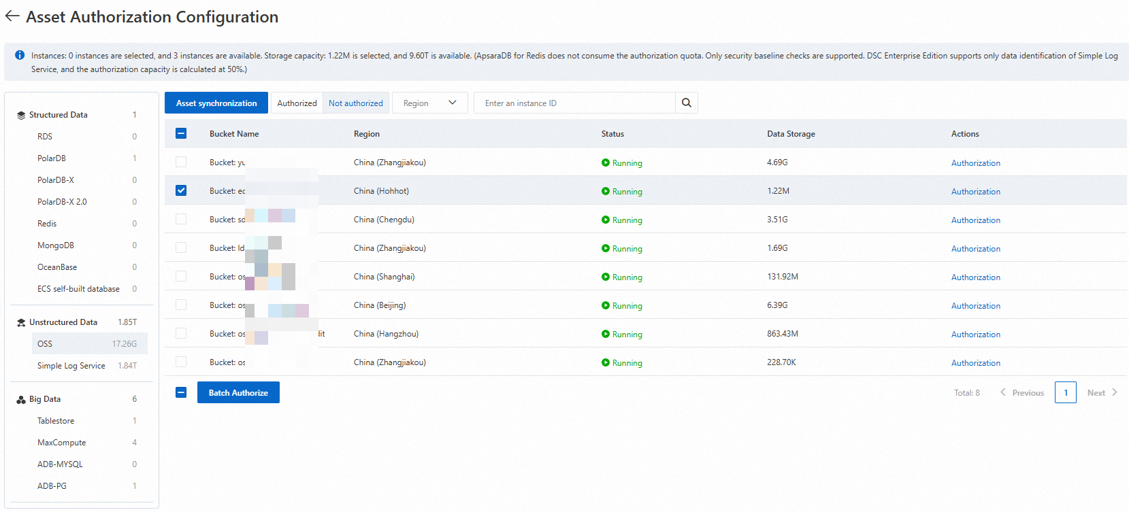Screen dimensions: 1129x512
Task: Focus the Enter an instance ID field
Action: coord(574,103)
